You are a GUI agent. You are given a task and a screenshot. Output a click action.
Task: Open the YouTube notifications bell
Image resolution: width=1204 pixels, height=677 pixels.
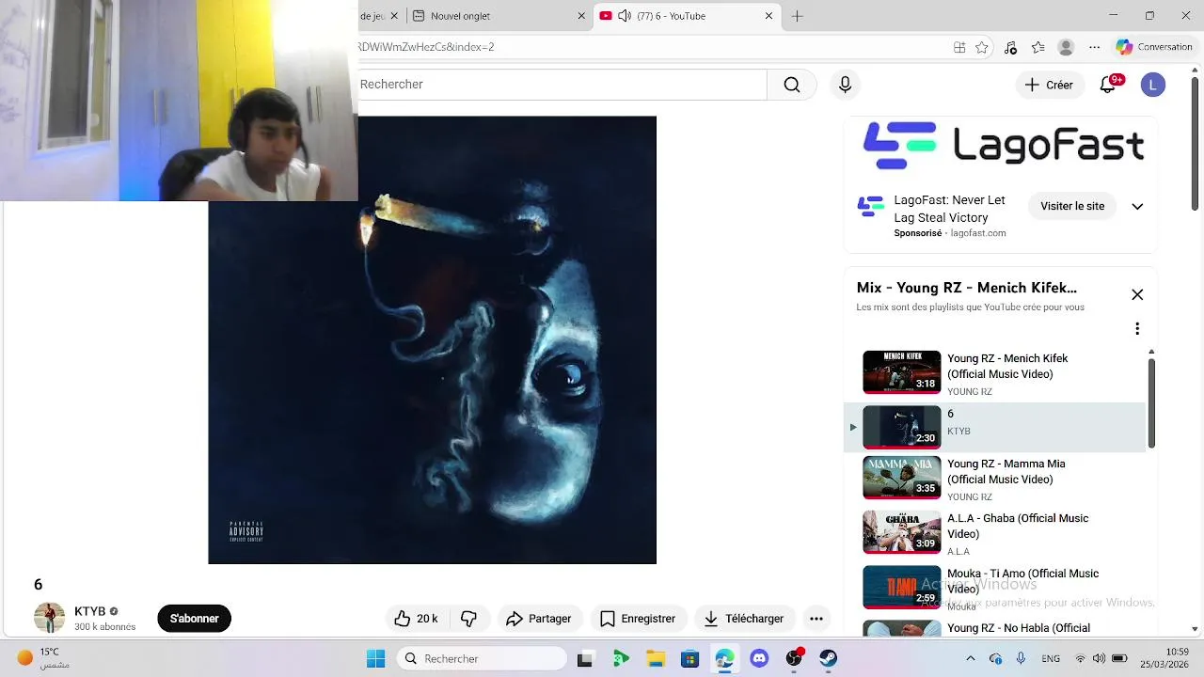pyautogui.click(x=1108, y=85)
